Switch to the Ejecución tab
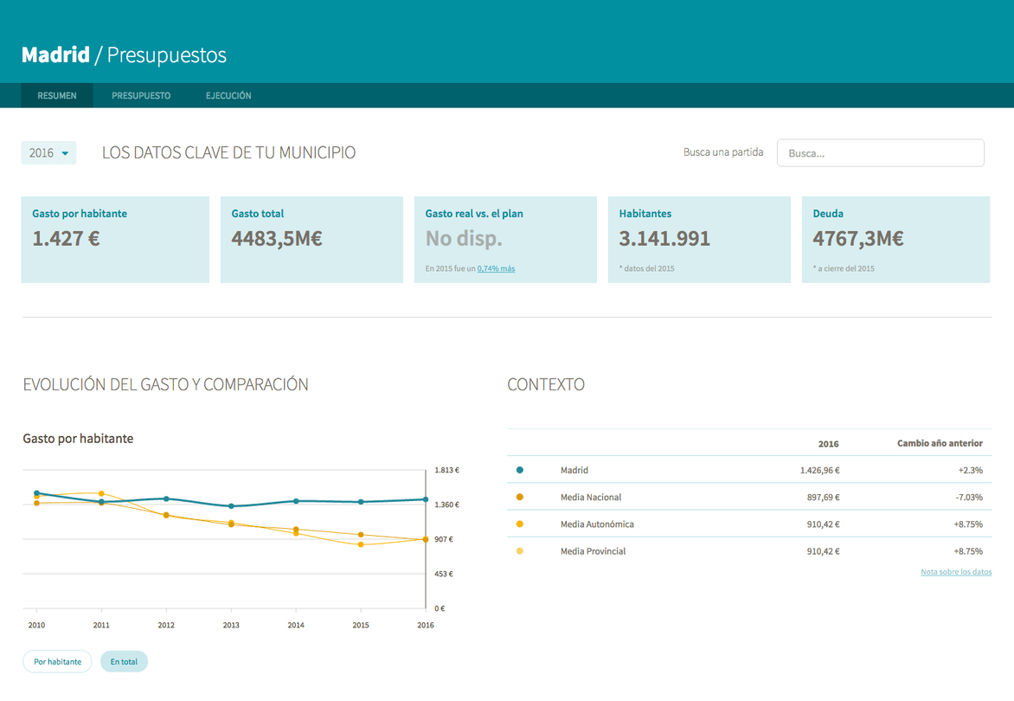Viewport: 1014px width, 701px height. click(228, 96)
